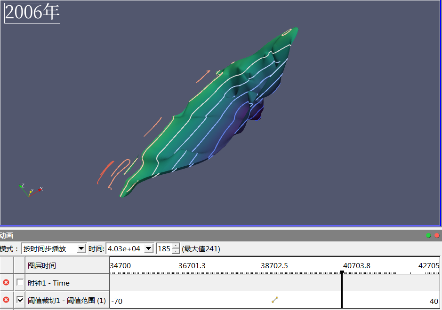Image resolution: width=442 pixels, height=310 pixels.
Task: Click the (最大值241) label
Action: pyautogui.click(x=201, y=248)
